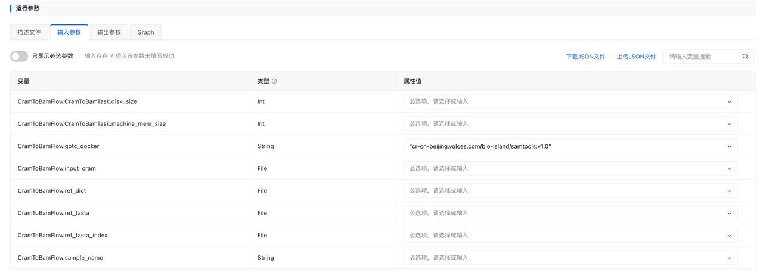Open the machine_mem_size value dropdown
This screenshot has height=278, width=763.
point(730,124)
